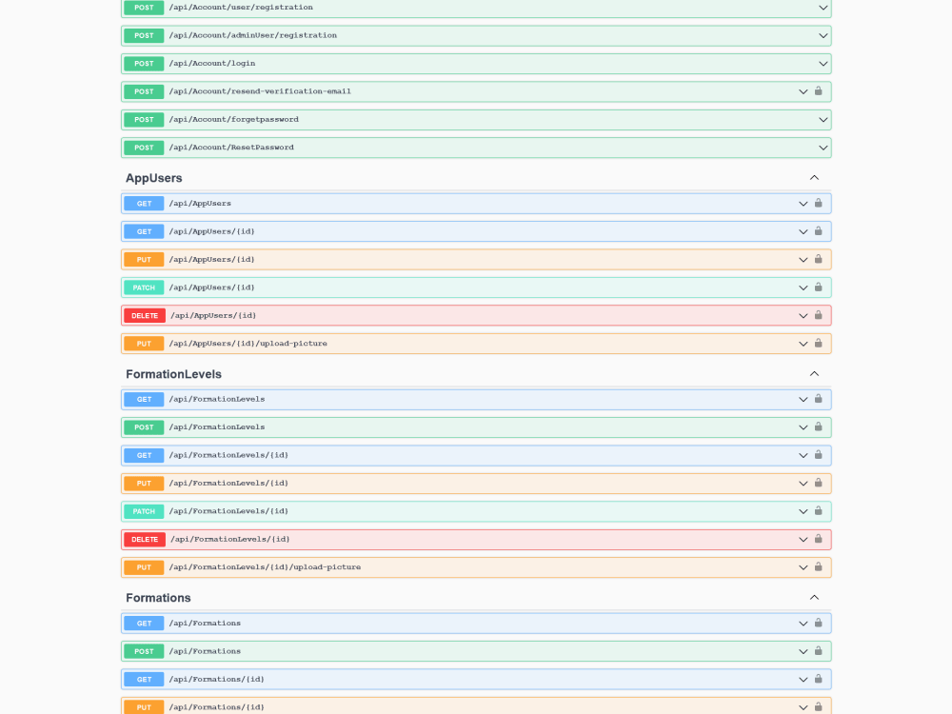Select path /api/Account/resend-verification-email
This screenshot has width=952, height=714.
click(x=260, y=91)
